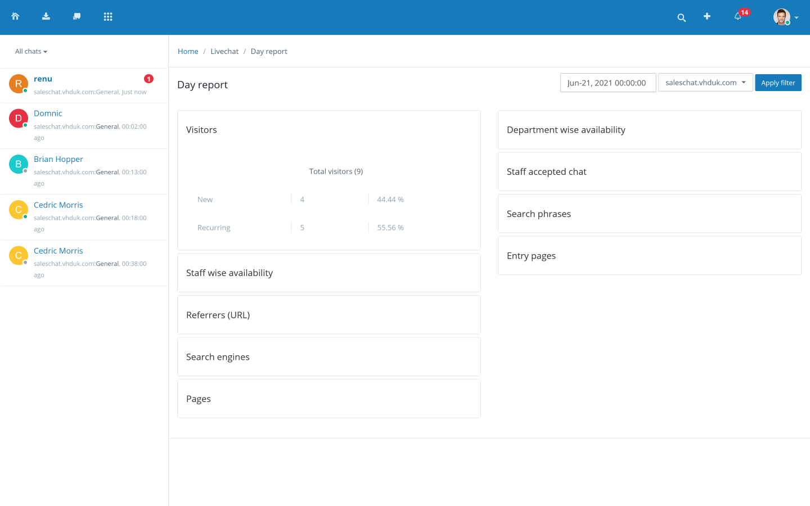Expand Department wise availability panel
Screen dimensions: 810x506
coord(566,130)
